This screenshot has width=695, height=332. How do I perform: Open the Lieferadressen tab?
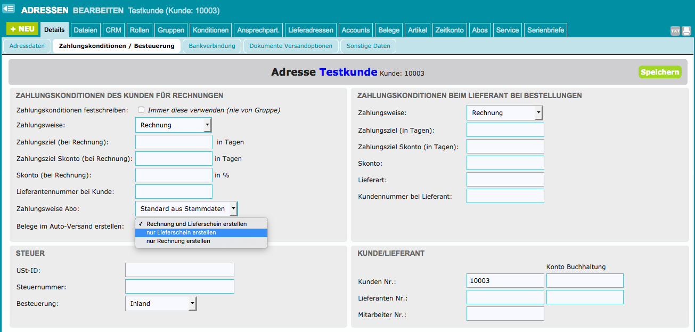click(x=310, y=30)
